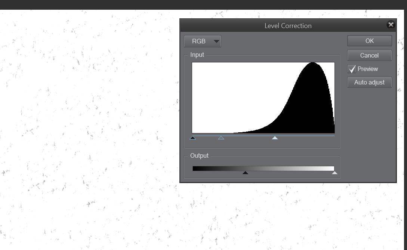Select RGB in the channel combo box
Viewport: 407px width, 250px height.
198,41
